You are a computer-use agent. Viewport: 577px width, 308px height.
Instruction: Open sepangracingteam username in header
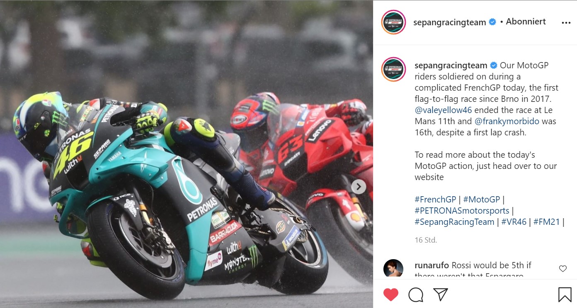pyautogui.click(x=449, y=22)
